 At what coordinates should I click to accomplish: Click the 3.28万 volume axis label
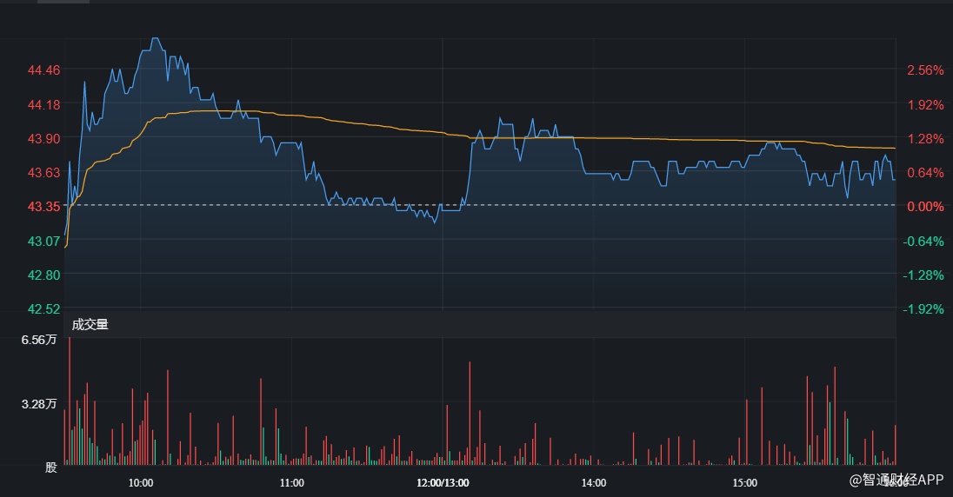click(x=39, y=404)
